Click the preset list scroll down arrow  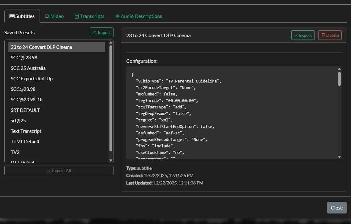pyautogui.click(x=111, y=160)
